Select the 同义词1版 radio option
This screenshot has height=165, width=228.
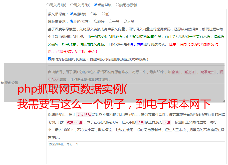click(x=48, y=5)
